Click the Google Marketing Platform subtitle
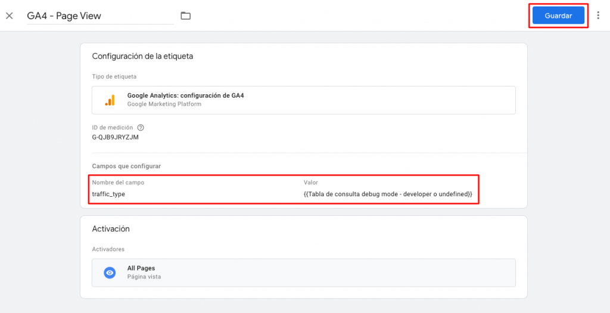The width and height of the screenshot is (610, 313). [164, 104]
